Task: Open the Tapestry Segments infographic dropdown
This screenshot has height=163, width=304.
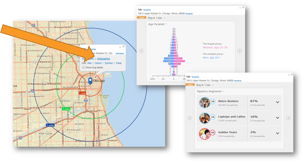Action: click(223, 91)
